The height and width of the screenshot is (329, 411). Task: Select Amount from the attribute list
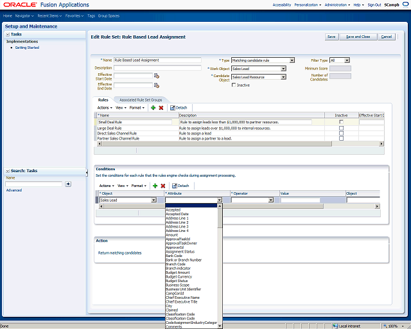[172, 235]
